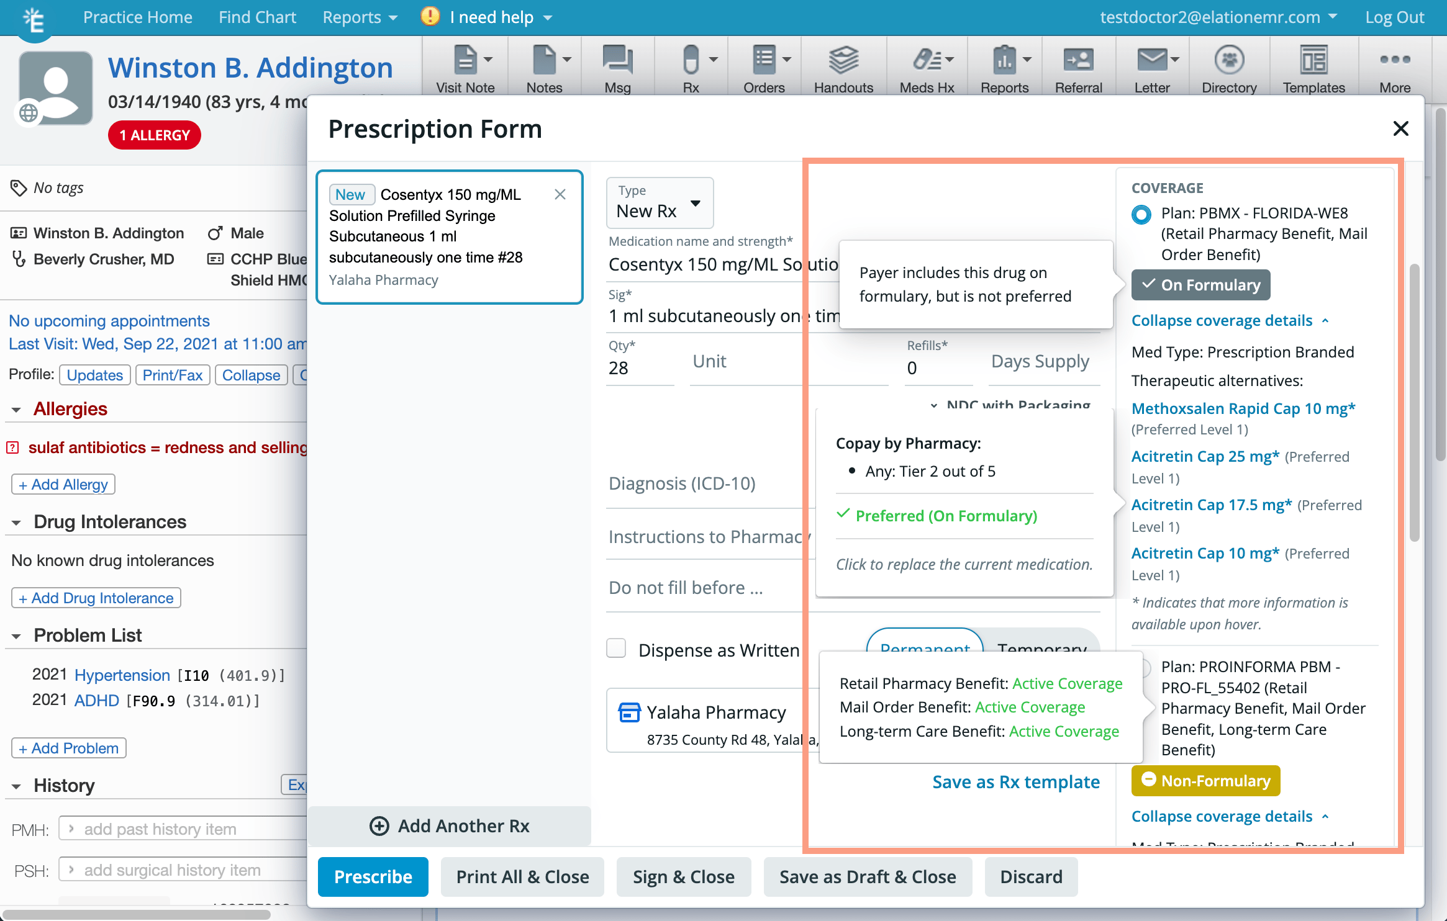Click the yellow warning help icon
Screen dimensions: 1447x921
click(x=430, y=16)
